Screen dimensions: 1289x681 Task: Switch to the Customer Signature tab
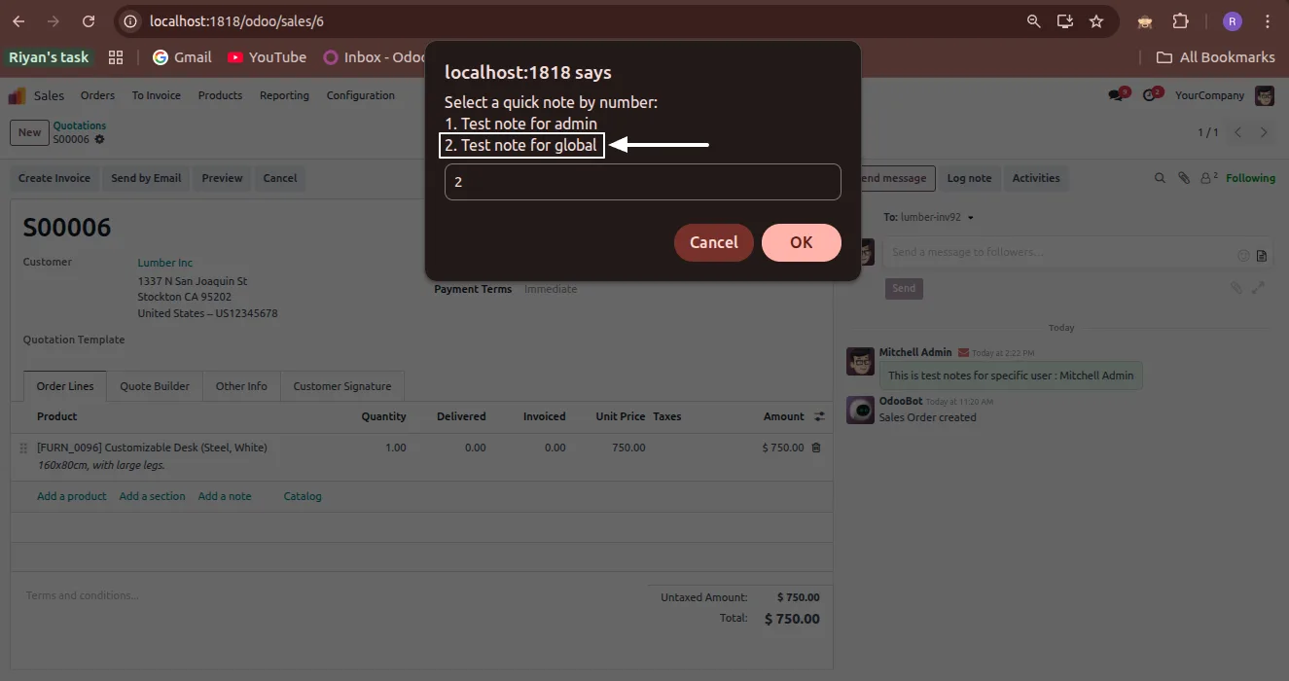point(342,386)
